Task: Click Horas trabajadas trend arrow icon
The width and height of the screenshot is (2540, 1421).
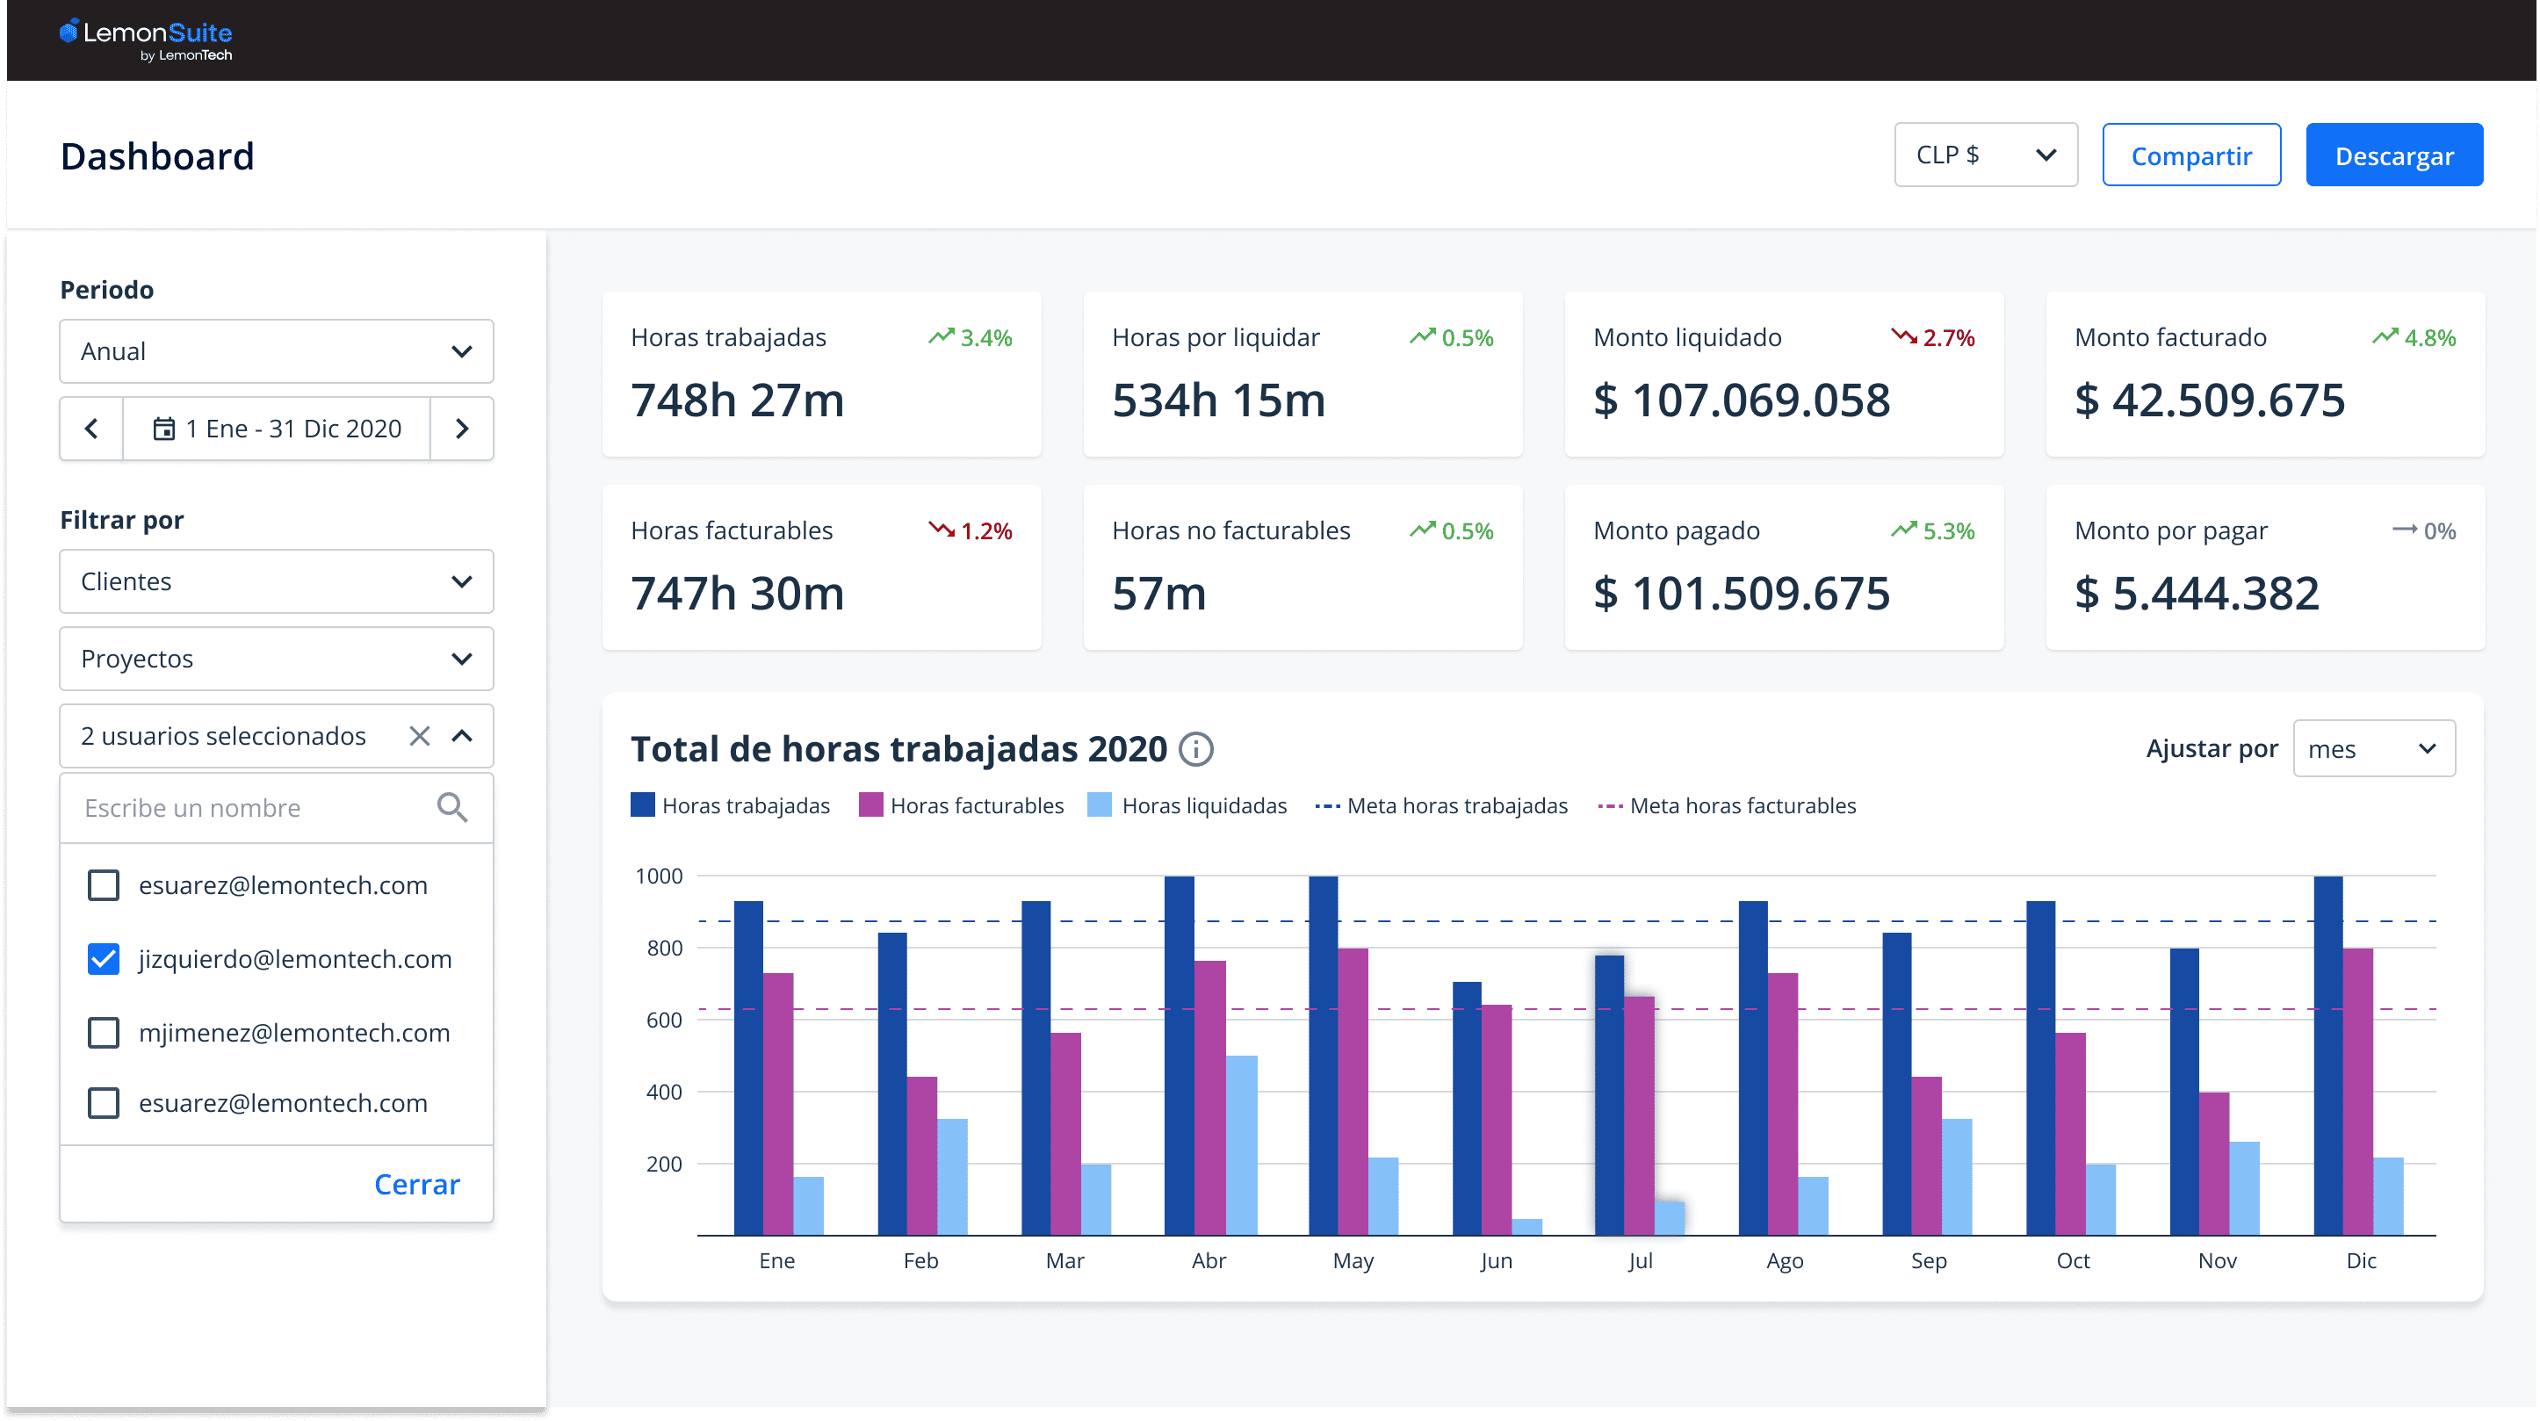Action: 941,337
